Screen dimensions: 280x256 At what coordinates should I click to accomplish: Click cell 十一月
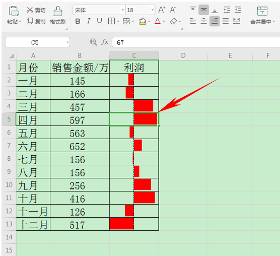click(33, 211)
